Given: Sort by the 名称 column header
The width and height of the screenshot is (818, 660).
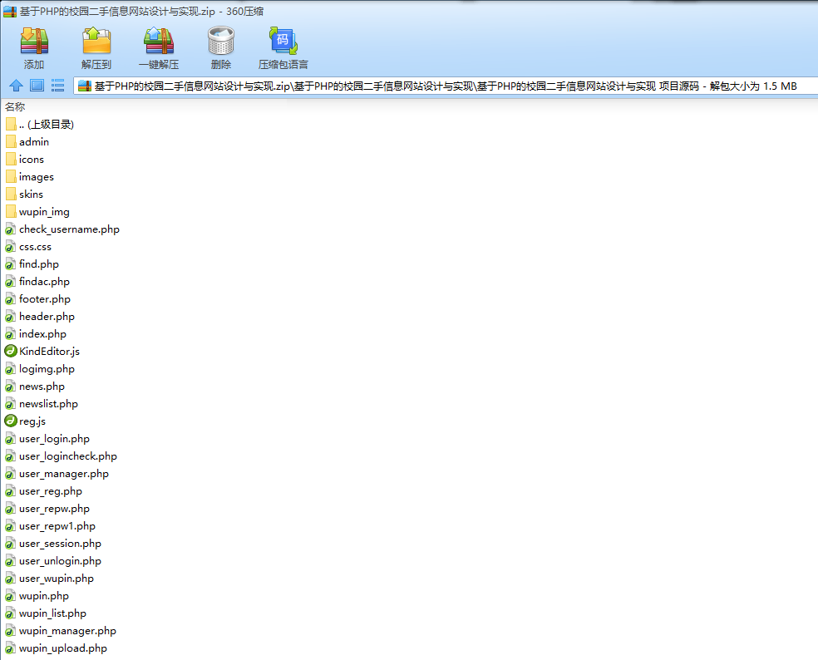Looking at the screenshot, I should [15, 107].
